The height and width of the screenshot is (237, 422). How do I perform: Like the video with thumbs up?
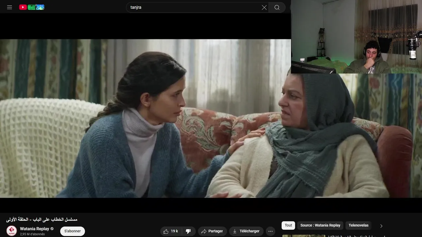coord(170,231)
